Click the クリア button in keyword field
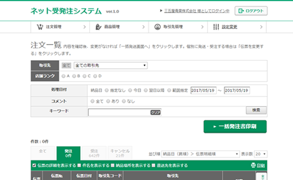This screenshot has width=293, height=180. pyautogui.click(x=155, y=112)
